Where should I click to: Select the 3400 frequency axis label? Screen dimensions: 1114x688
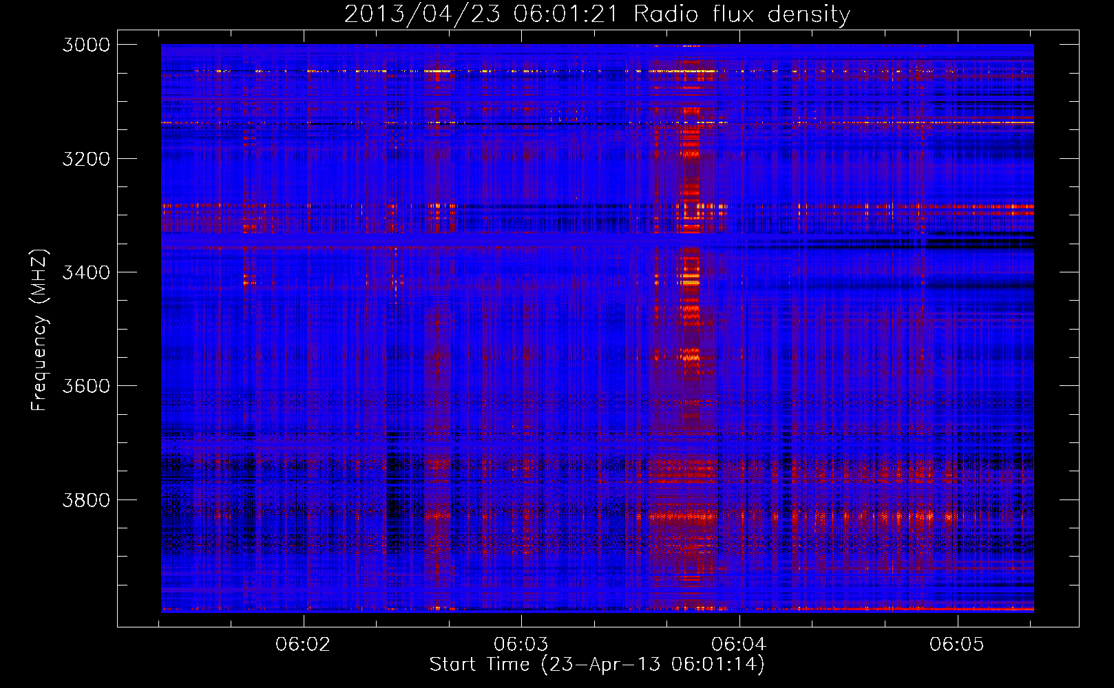click(x=86, y=272)
